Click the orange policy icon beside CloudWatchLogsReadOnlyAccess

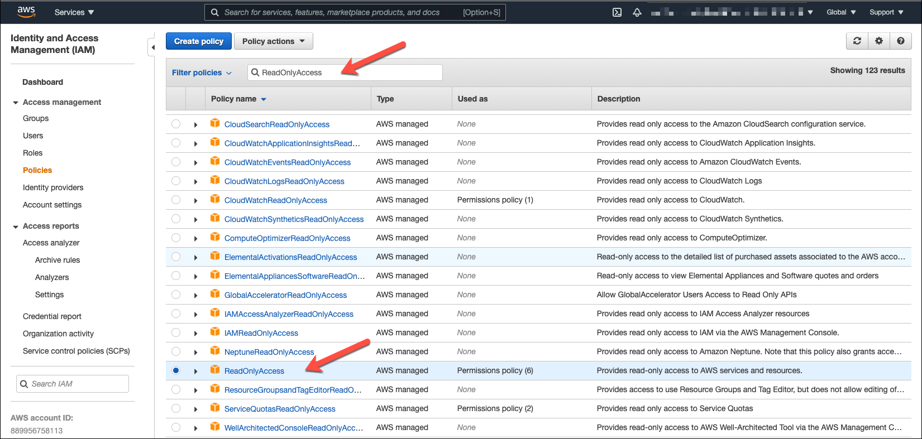point(215,180)
